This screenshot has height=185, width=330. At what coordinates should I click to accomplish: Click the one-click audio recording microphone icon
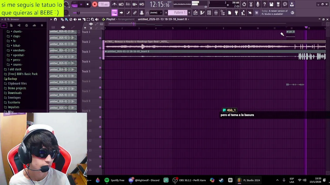pos(258,4)
